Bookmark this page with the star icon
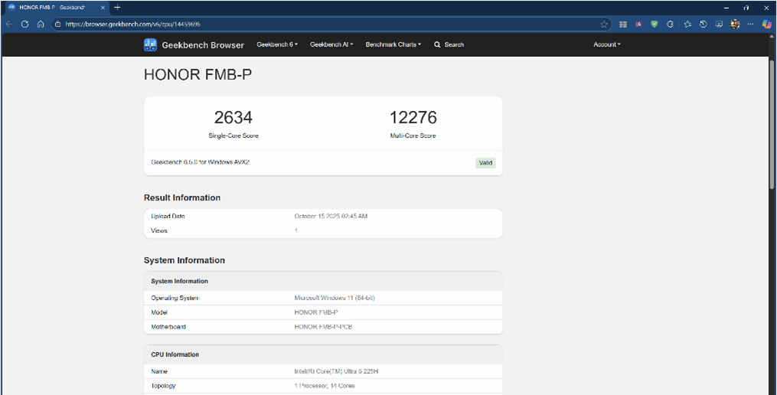Viewport: 777px width, 395px height. [x=604, y=24]
